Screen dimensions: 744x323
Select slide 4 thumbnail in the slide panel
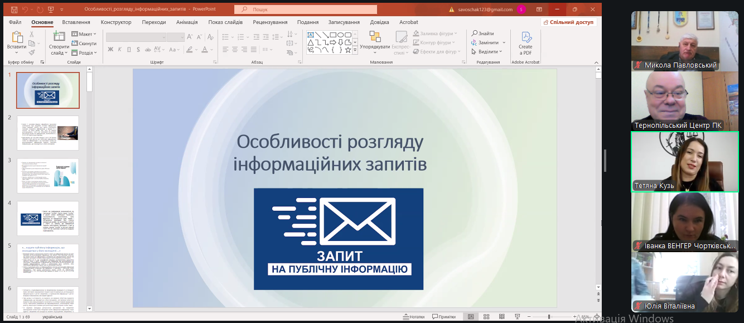coord(48,218)
